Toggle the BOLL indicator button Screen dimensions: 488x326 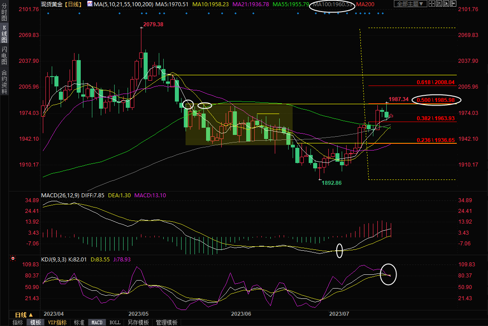pyautogui.click(x=115, y=322)
